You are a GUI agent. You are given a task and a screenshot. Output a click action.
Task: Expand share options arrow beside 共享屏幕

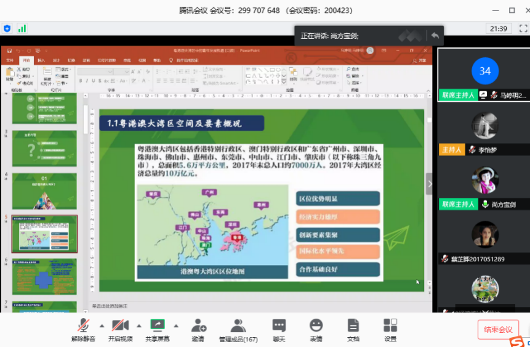[176, 325]
